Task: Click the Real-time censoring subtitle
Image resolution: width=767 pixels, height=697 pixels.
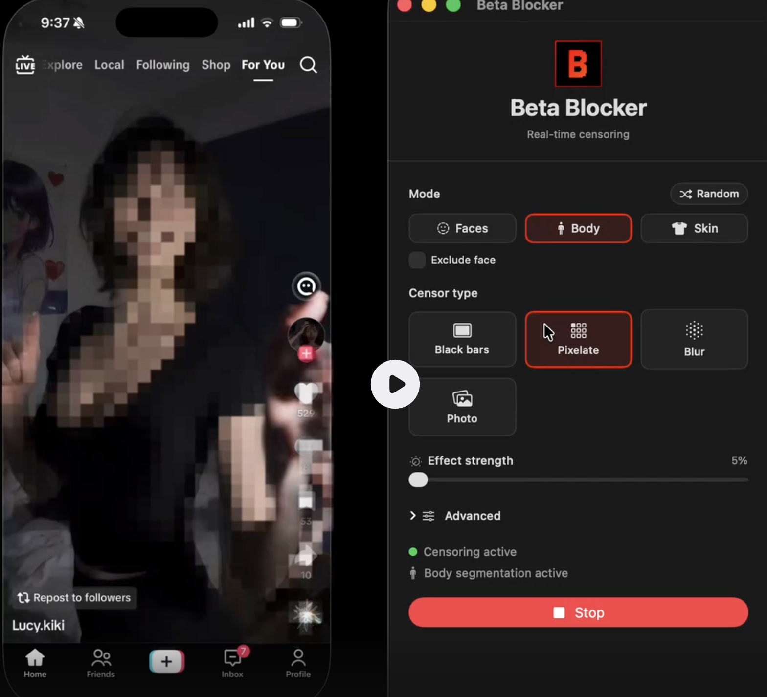Action: (578, 134)
